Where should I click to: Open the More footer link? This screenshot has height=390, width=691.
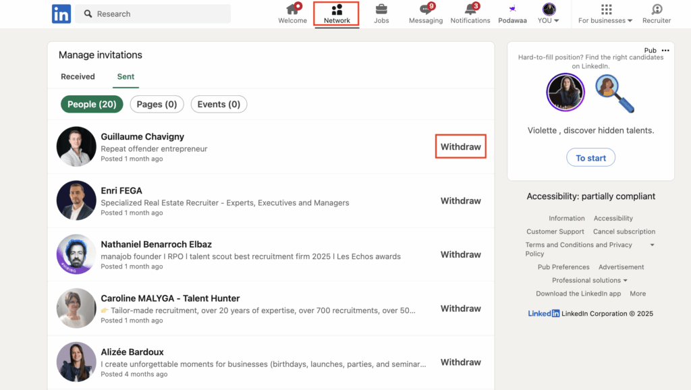point(638,294)
